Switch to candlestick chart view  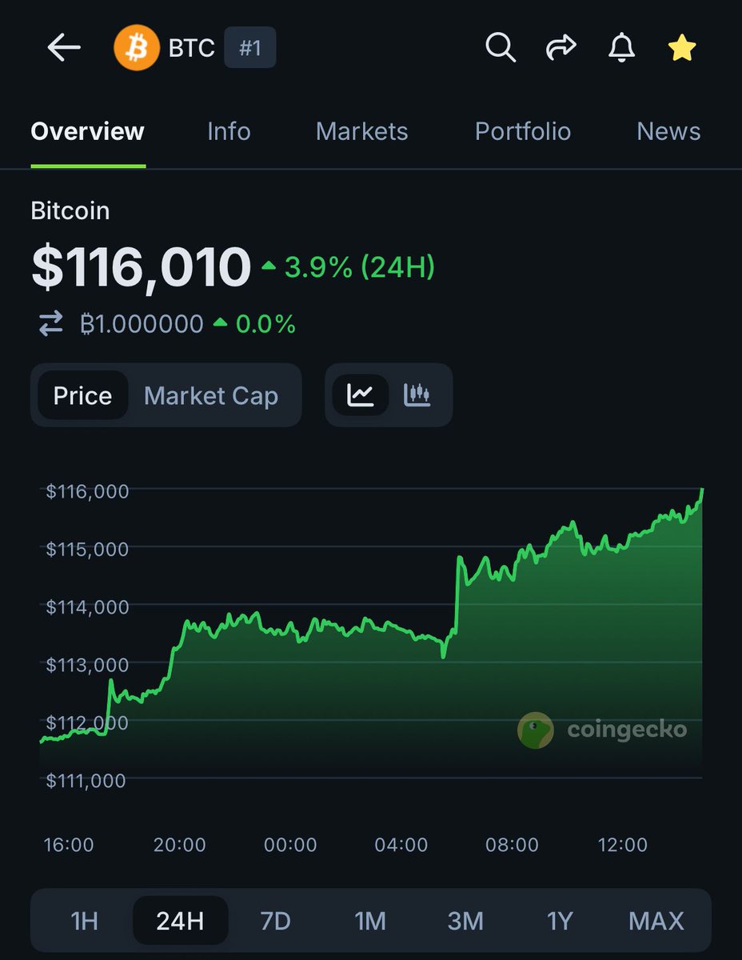[x=417, y=394]
